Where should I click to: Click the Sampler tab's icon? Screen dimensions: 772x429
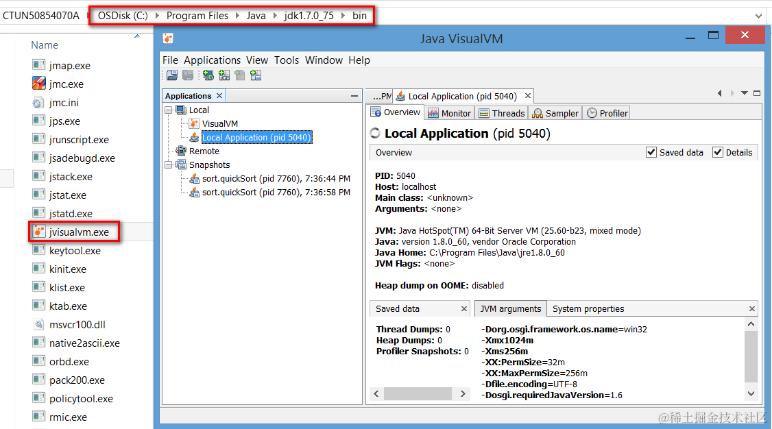click(538, 113)
